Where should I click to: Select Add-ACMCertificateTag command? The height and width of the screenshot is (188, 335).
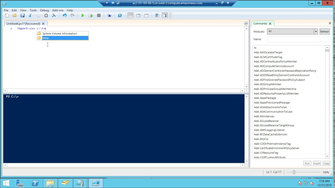tap(268, 57)
